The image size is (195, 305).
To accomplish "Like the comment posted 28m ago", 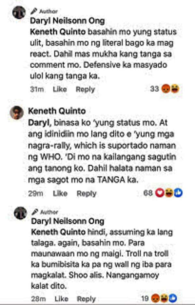I will [x=61, y=299].
